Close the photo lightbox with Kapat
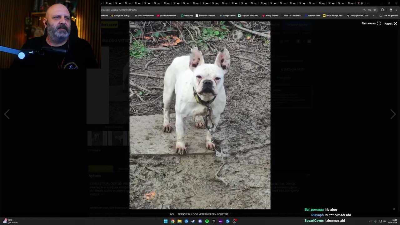 coord(391,23)
